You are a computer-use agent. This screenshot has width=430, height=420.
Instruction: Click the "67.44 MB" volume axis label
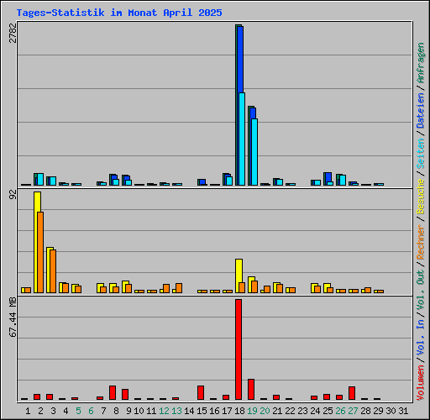coord(13,318)
